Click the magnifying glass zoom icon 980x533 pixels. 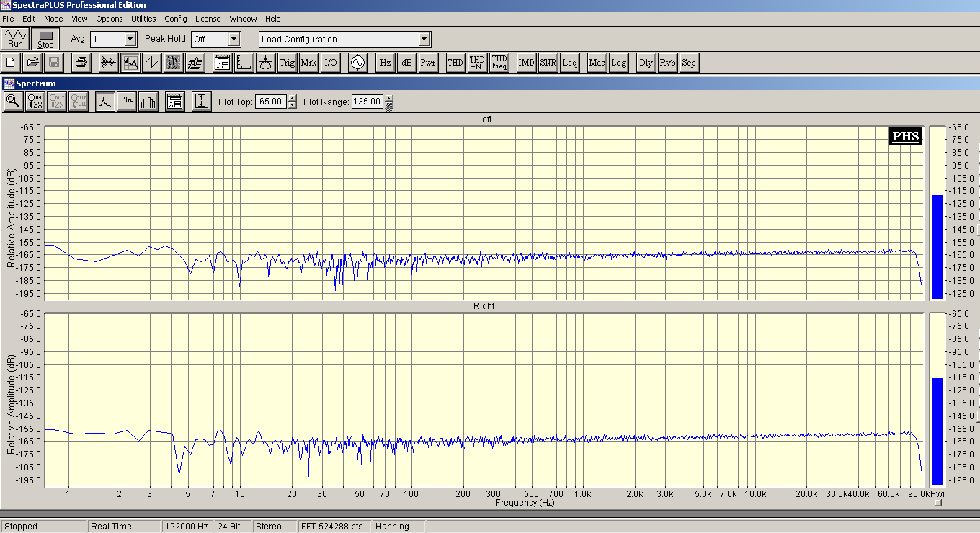[x=13, y=102]
